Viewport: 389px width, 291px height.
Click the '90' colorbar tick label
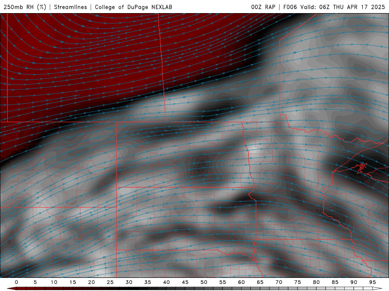coord(354,282)
